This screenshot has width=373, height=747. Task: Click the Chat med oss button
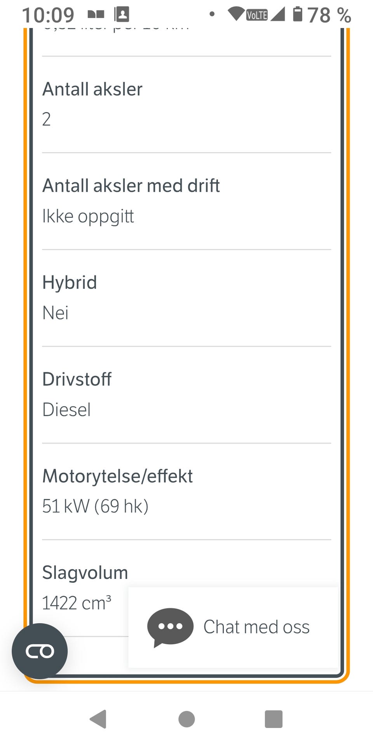click(x=234, y=627)
